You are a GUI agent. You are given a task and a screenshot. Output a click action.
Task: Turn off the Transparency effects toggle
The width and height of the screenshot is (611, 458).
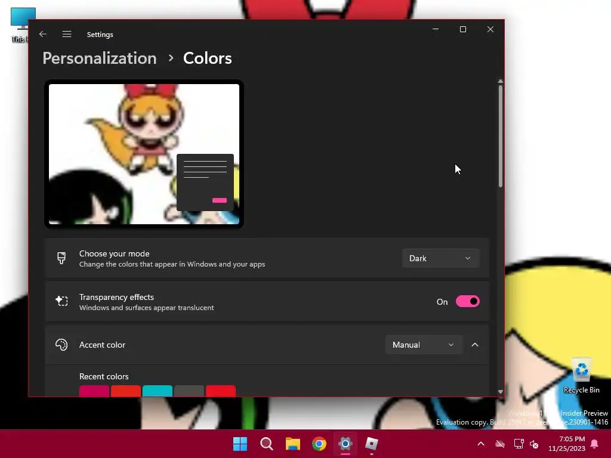coord(468,301)
